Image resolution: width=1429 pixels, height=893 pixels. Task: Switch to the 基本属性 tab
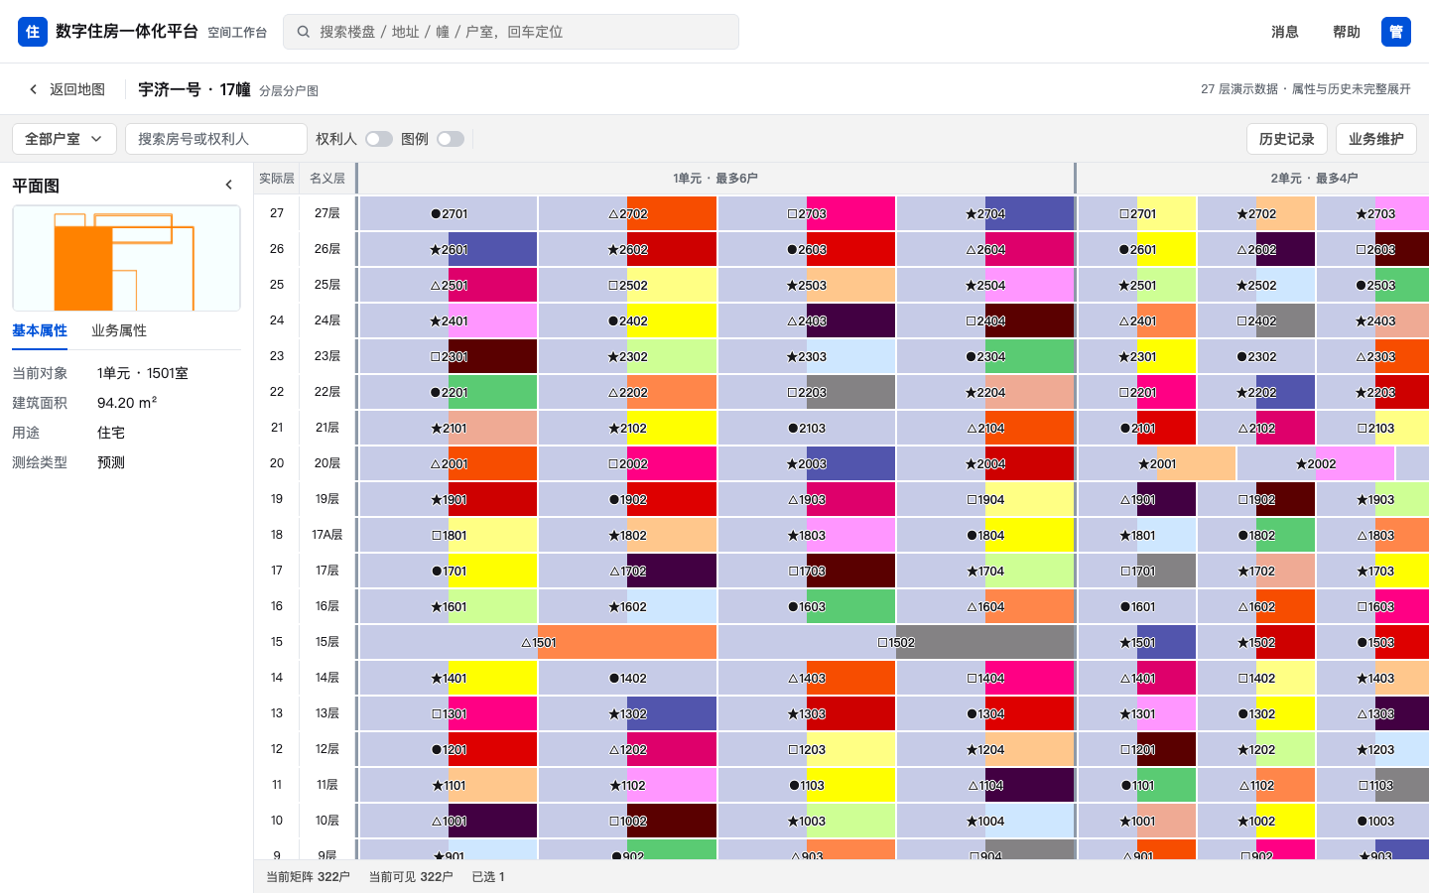40,331
